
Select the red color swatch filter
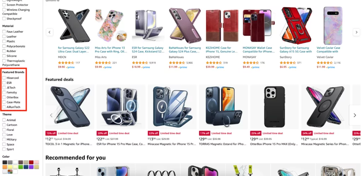31,162
